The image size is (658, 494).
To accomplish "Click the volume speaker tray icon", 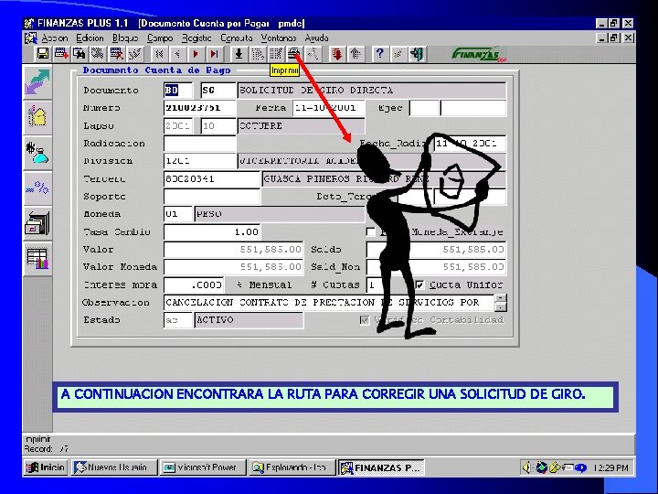I will [x=527, y=467].
